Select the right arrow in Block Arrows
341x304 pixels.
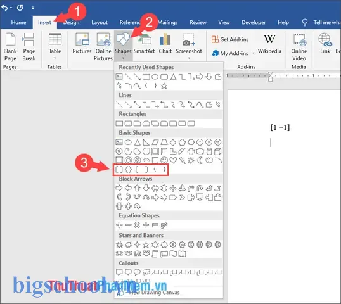pos(119,188)
